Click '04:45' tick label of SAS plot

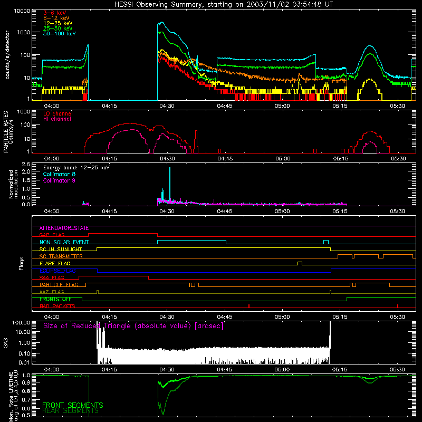click(225, 370)
